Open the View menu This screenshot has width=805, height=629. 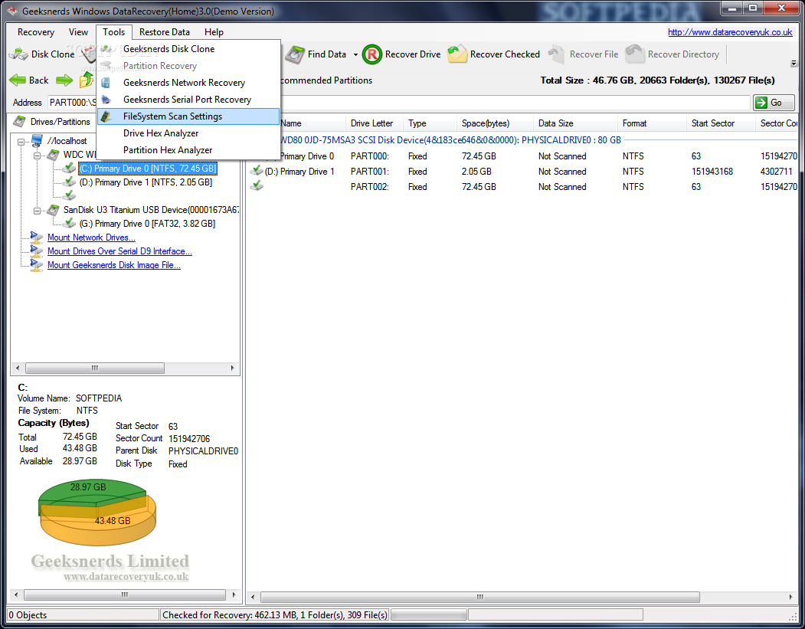click(x=78, y=32)
